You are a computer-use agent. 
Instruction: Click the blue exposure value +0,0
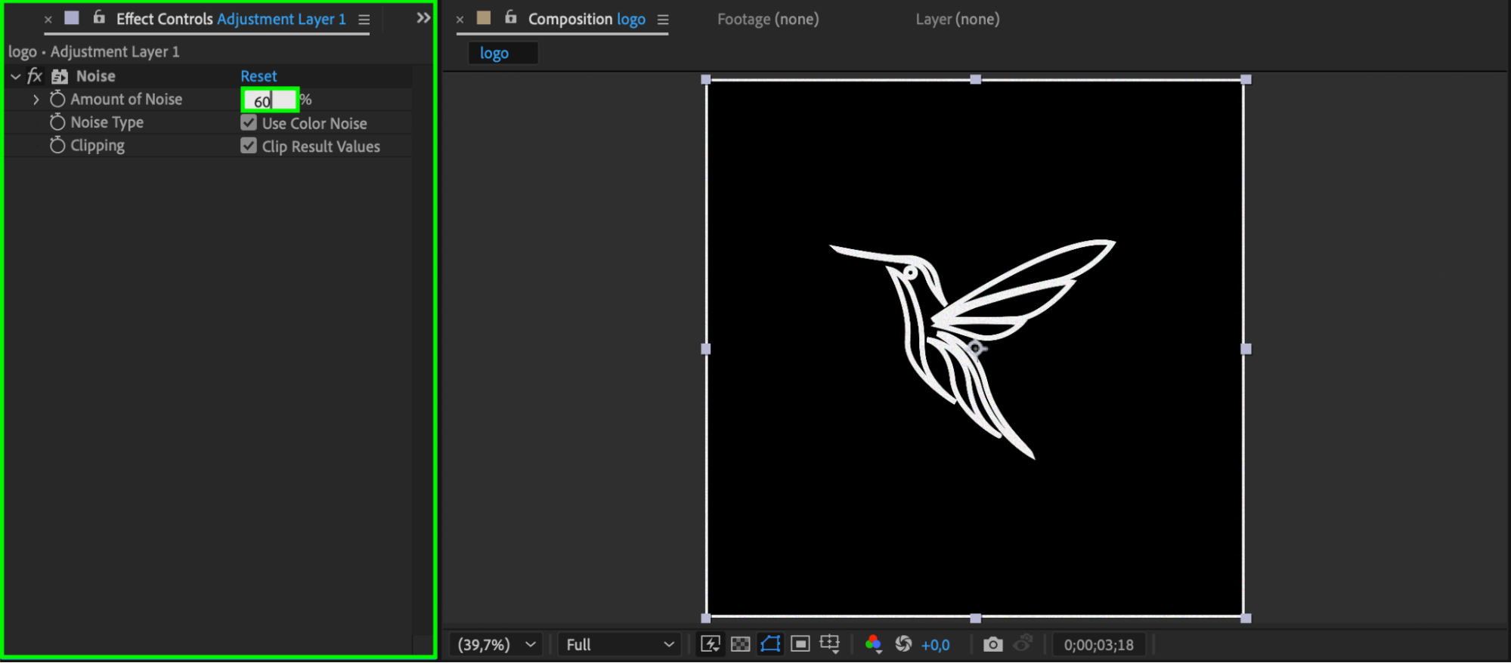coord(935,645)
